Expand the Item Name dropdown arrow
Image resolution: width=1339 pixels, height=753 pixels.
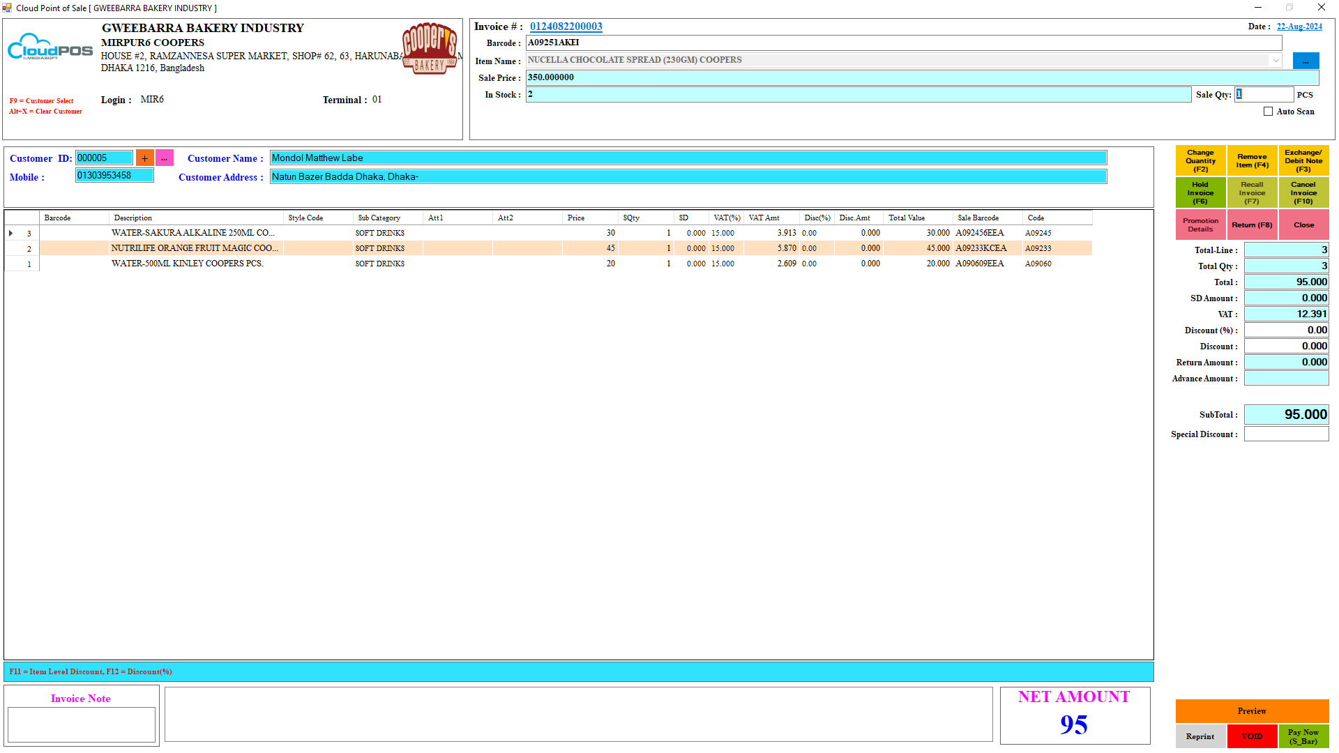tap(1276, 60)
